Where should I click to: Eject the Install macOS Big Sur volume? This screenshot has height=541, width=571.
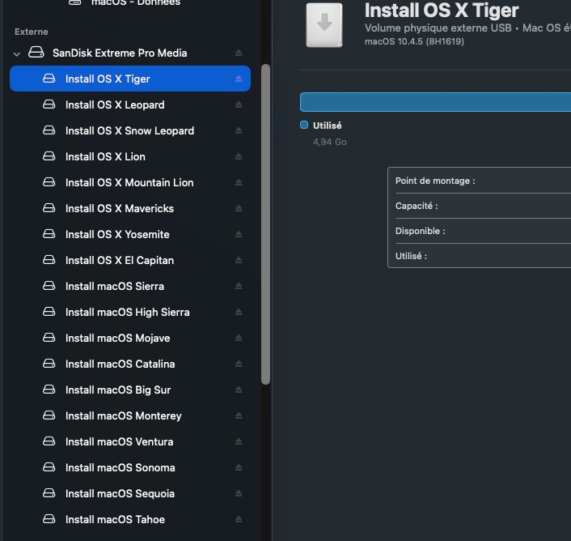(x=239, y=390)
